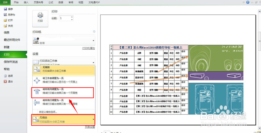Click the vertical preview scrollbar thumb
261x133 pixels.
coord(259,41)
